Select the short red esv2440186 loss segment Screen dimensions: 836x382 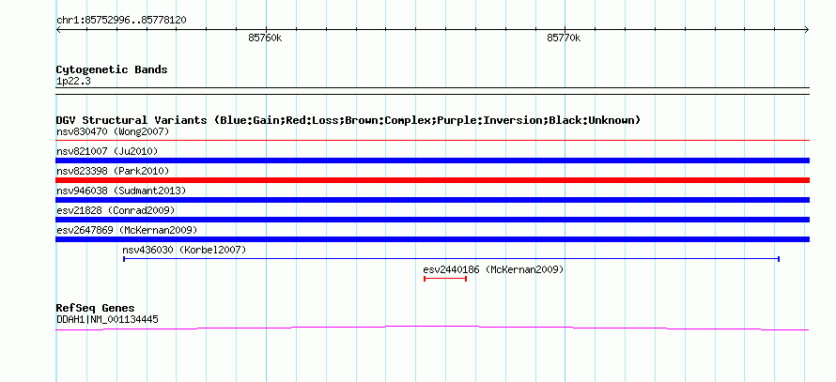click(445, 279)
